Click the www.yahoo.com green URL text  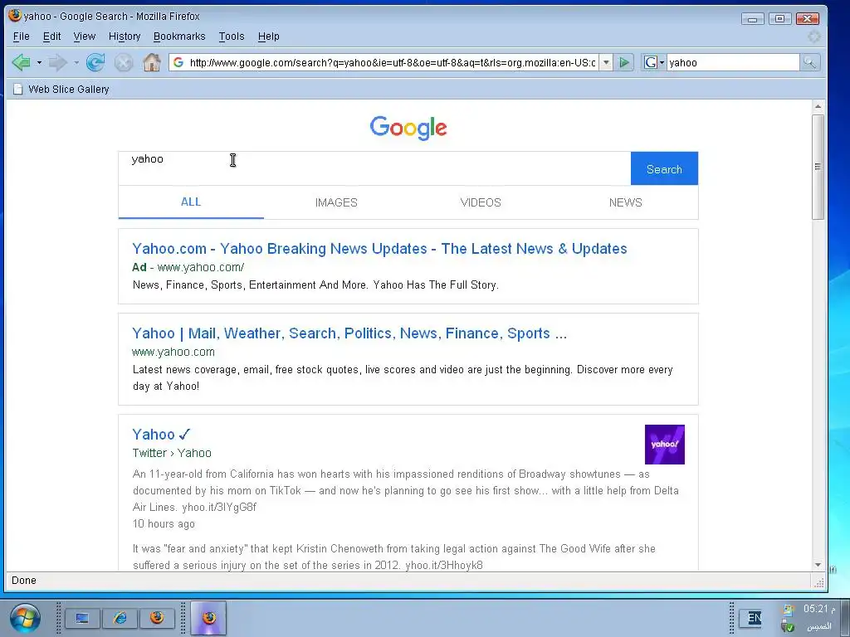coord(173,352)
